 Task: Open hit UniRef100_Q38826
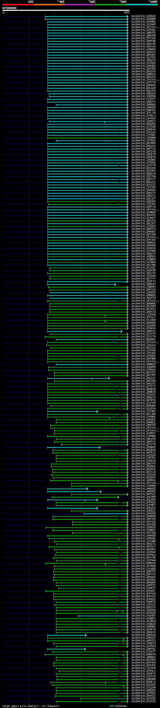point(143,16)
